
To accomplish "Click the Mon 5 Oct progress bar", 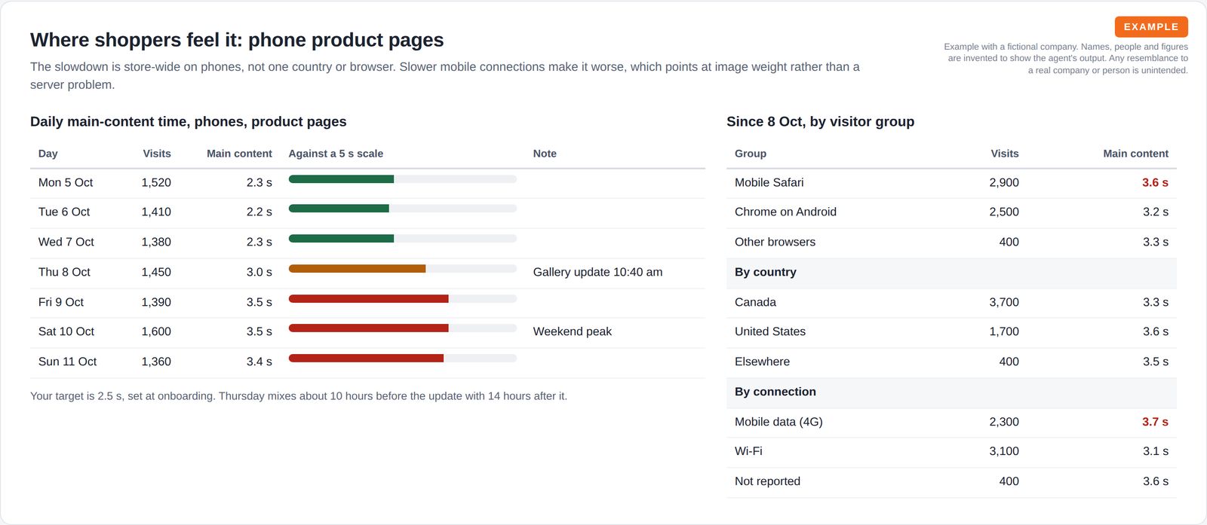I will click(x=403, y=179).
